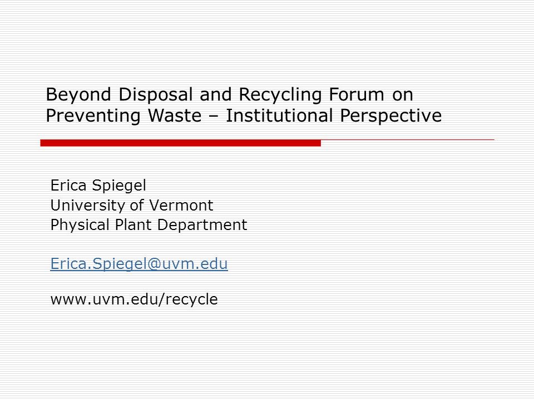
Task: Click the word on ending the first title line
Action: point(403,96)
